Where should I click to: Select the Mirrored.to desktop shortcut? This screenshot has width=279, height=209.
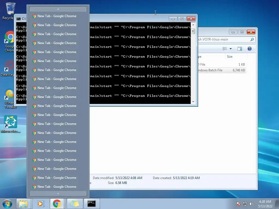[x=11, y=124]
